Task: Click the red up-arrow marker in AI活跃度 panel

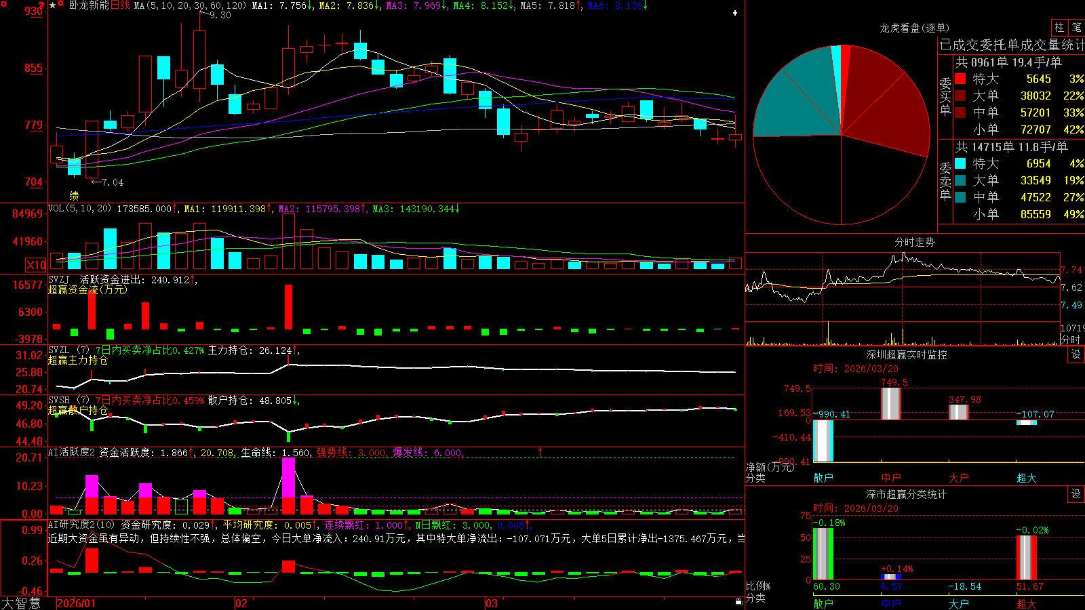Action: pyautogui.click(x=540, y=451)
